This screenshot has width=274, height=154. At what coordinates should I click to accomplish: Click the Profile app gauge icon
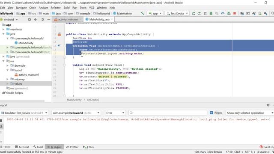pyautogui.click(x=223, y=13)
